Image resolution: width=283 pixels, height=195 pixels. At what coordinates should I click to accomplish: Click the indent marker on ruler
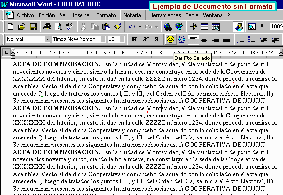tap(13, 53)
